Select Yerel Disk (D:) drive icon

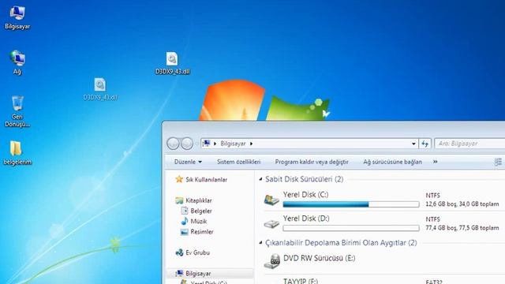tap(271, 224)
